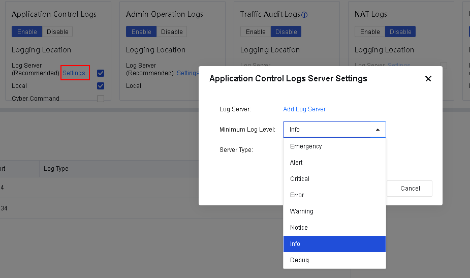Uncheck the Log Server checkbox for Application Control
This screenshot has height=278, width=470.
(x=101, y=73)
